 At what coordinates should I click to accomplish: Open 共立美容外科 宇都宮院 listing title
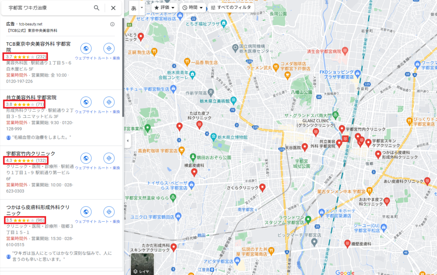[x=31, y=97]
